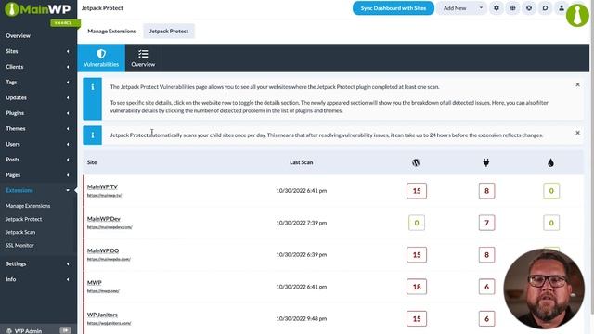Click the help lifebuoy icon in top bar
This screenshot has height=334, width=594.
point(529,8)
